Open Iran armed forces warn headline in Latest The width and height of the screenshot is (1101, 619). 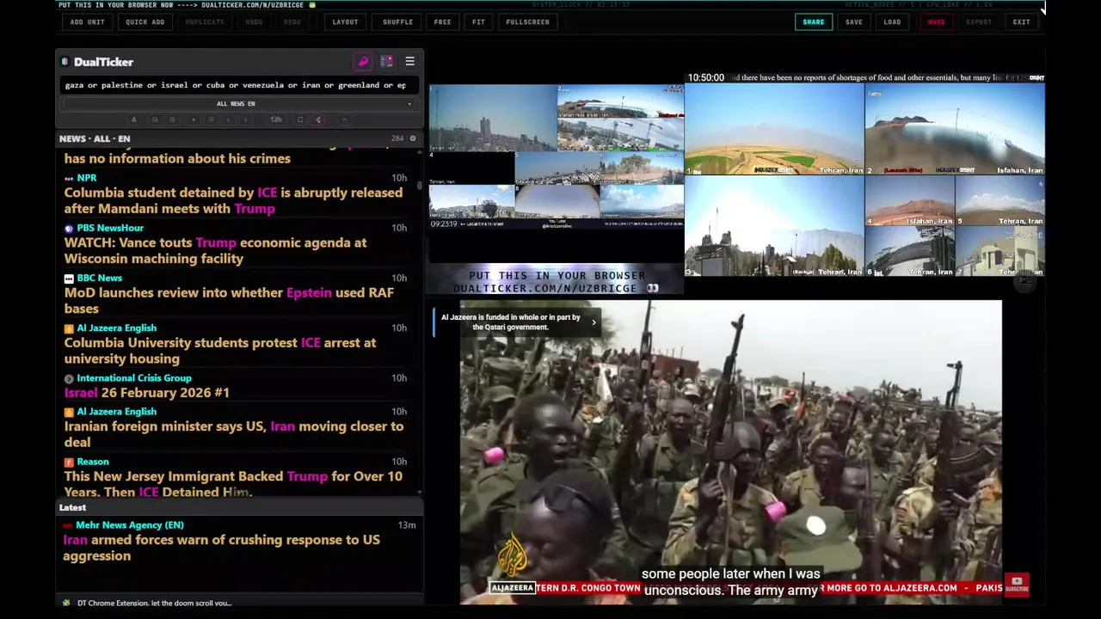(221, 548)
